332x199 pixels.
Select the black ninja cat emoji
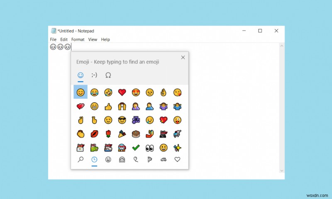164,134
